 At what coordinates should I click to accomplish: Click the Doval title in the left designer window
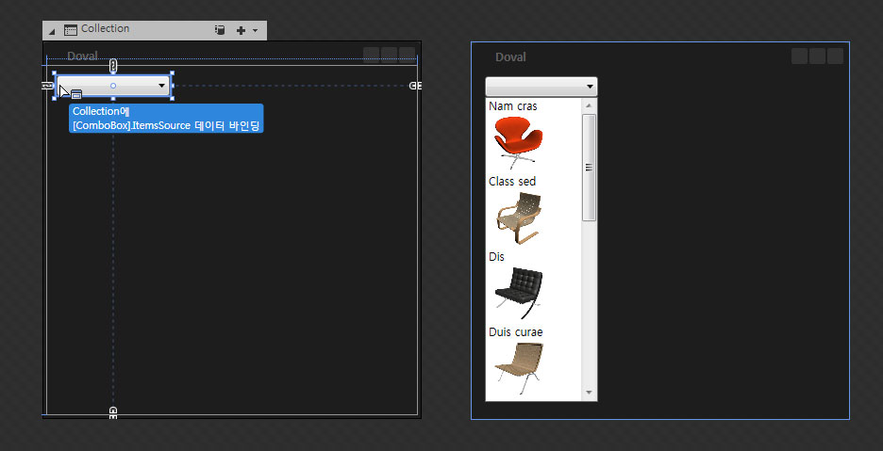[x=82, y=56]
